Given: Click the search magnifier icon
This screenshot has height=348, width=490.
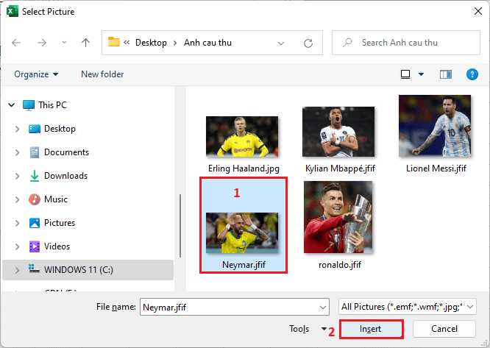Looking at the screenshot, I should [347, 43].
